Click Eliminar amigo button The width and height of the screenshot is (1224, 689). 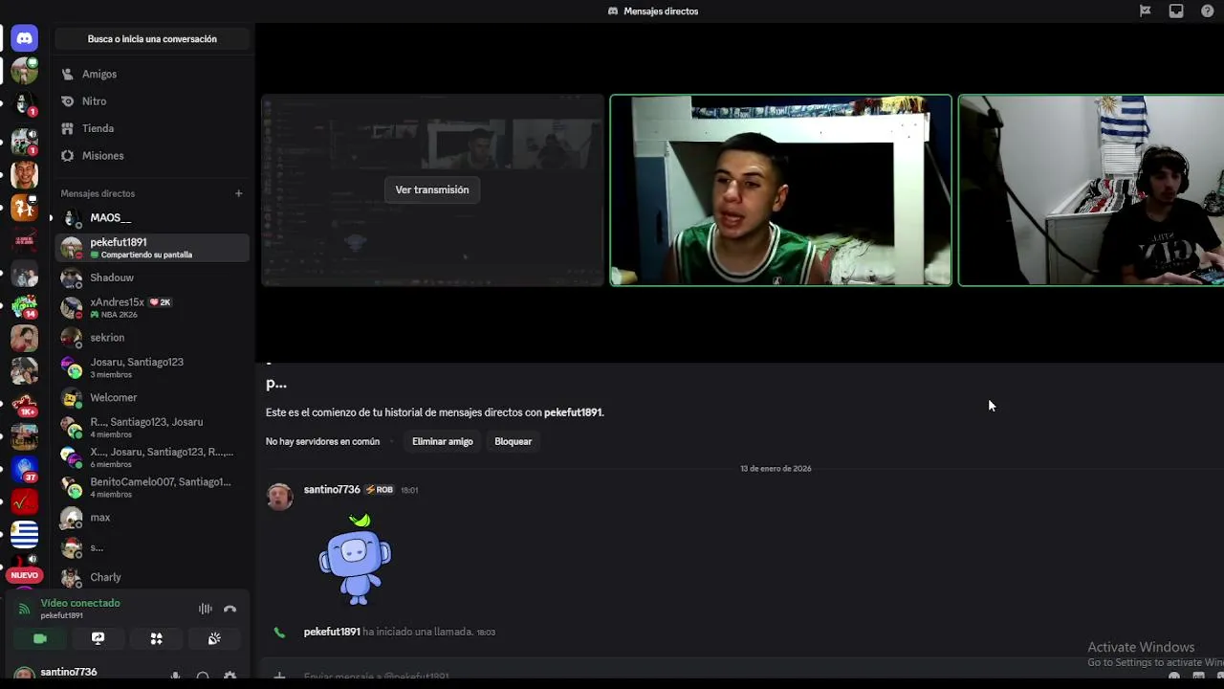click(443, 441)
